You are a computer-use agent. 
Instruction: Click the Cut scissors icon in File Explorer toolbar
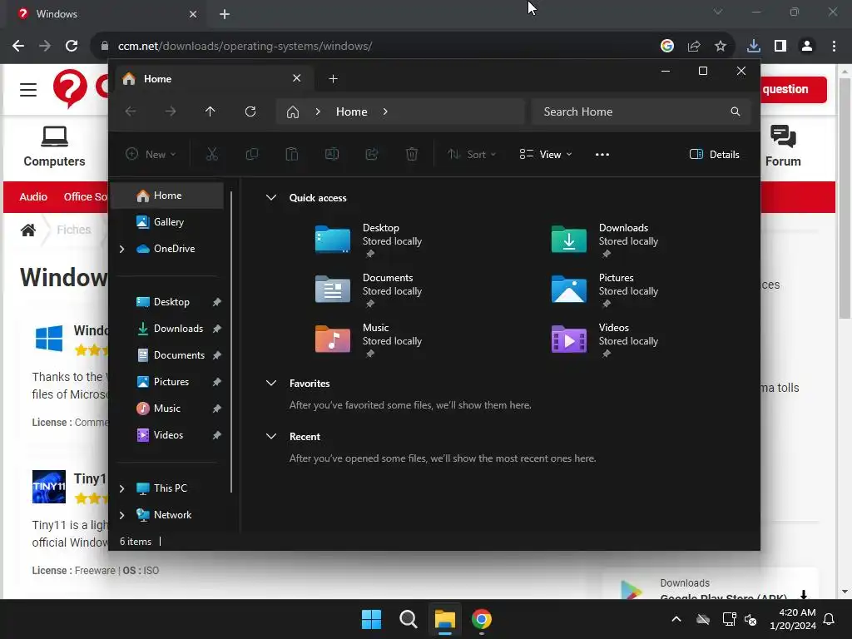212,154
